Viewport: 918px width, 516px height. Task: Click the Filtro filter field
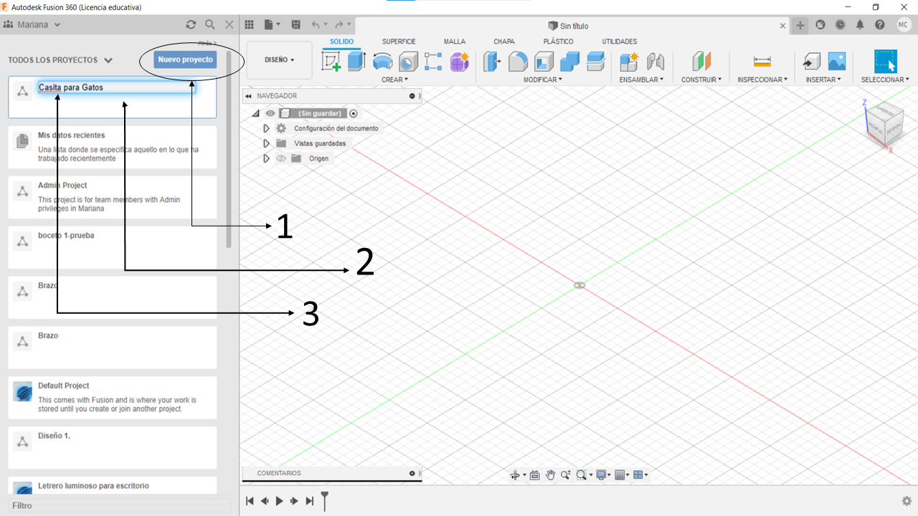119,505
